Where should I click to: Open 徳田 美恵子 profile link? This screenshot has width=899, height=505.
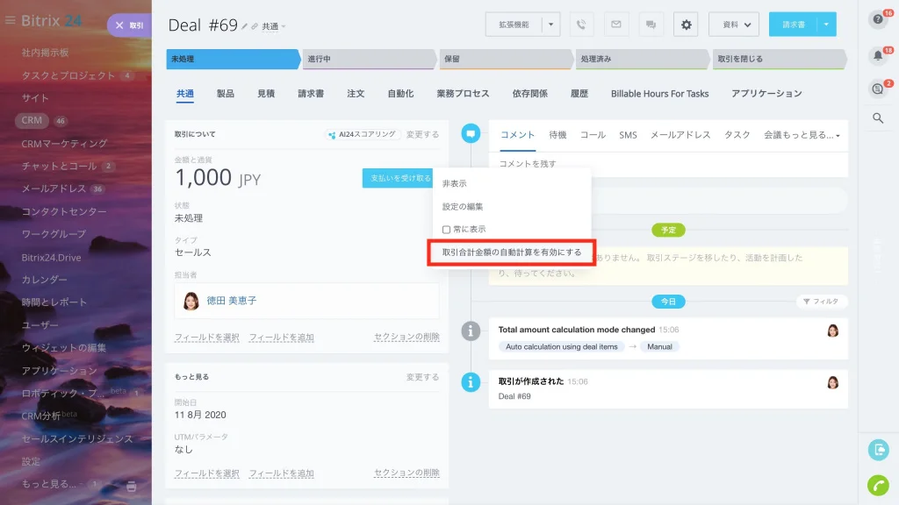point(232,301)
